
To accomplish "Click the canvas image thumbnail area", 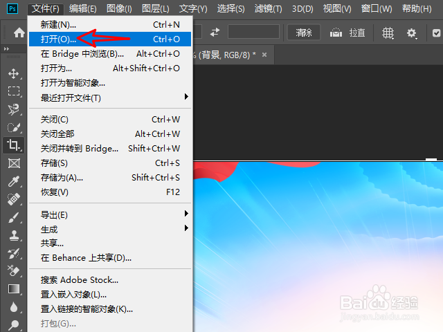I will point(318,246).
